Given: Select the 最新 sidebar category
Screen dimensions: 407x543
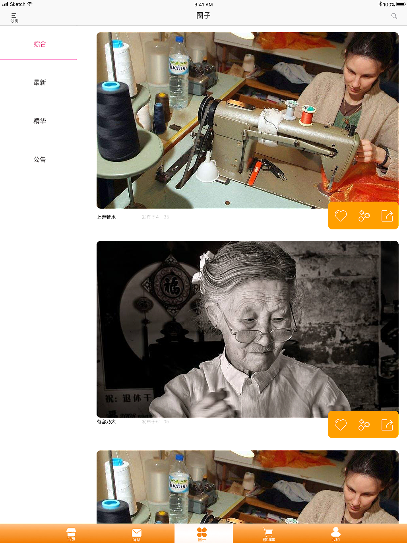Looking at the screenshot, I should [x=40, y=82].
